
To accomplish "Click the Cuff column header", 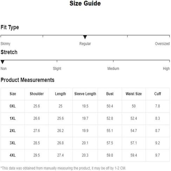I will point(158,94).
